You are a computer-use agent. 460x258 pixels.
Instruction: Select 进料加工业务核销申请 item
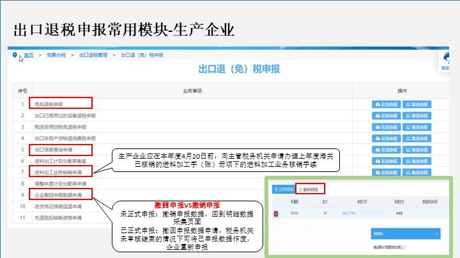(x=58, y=172)
